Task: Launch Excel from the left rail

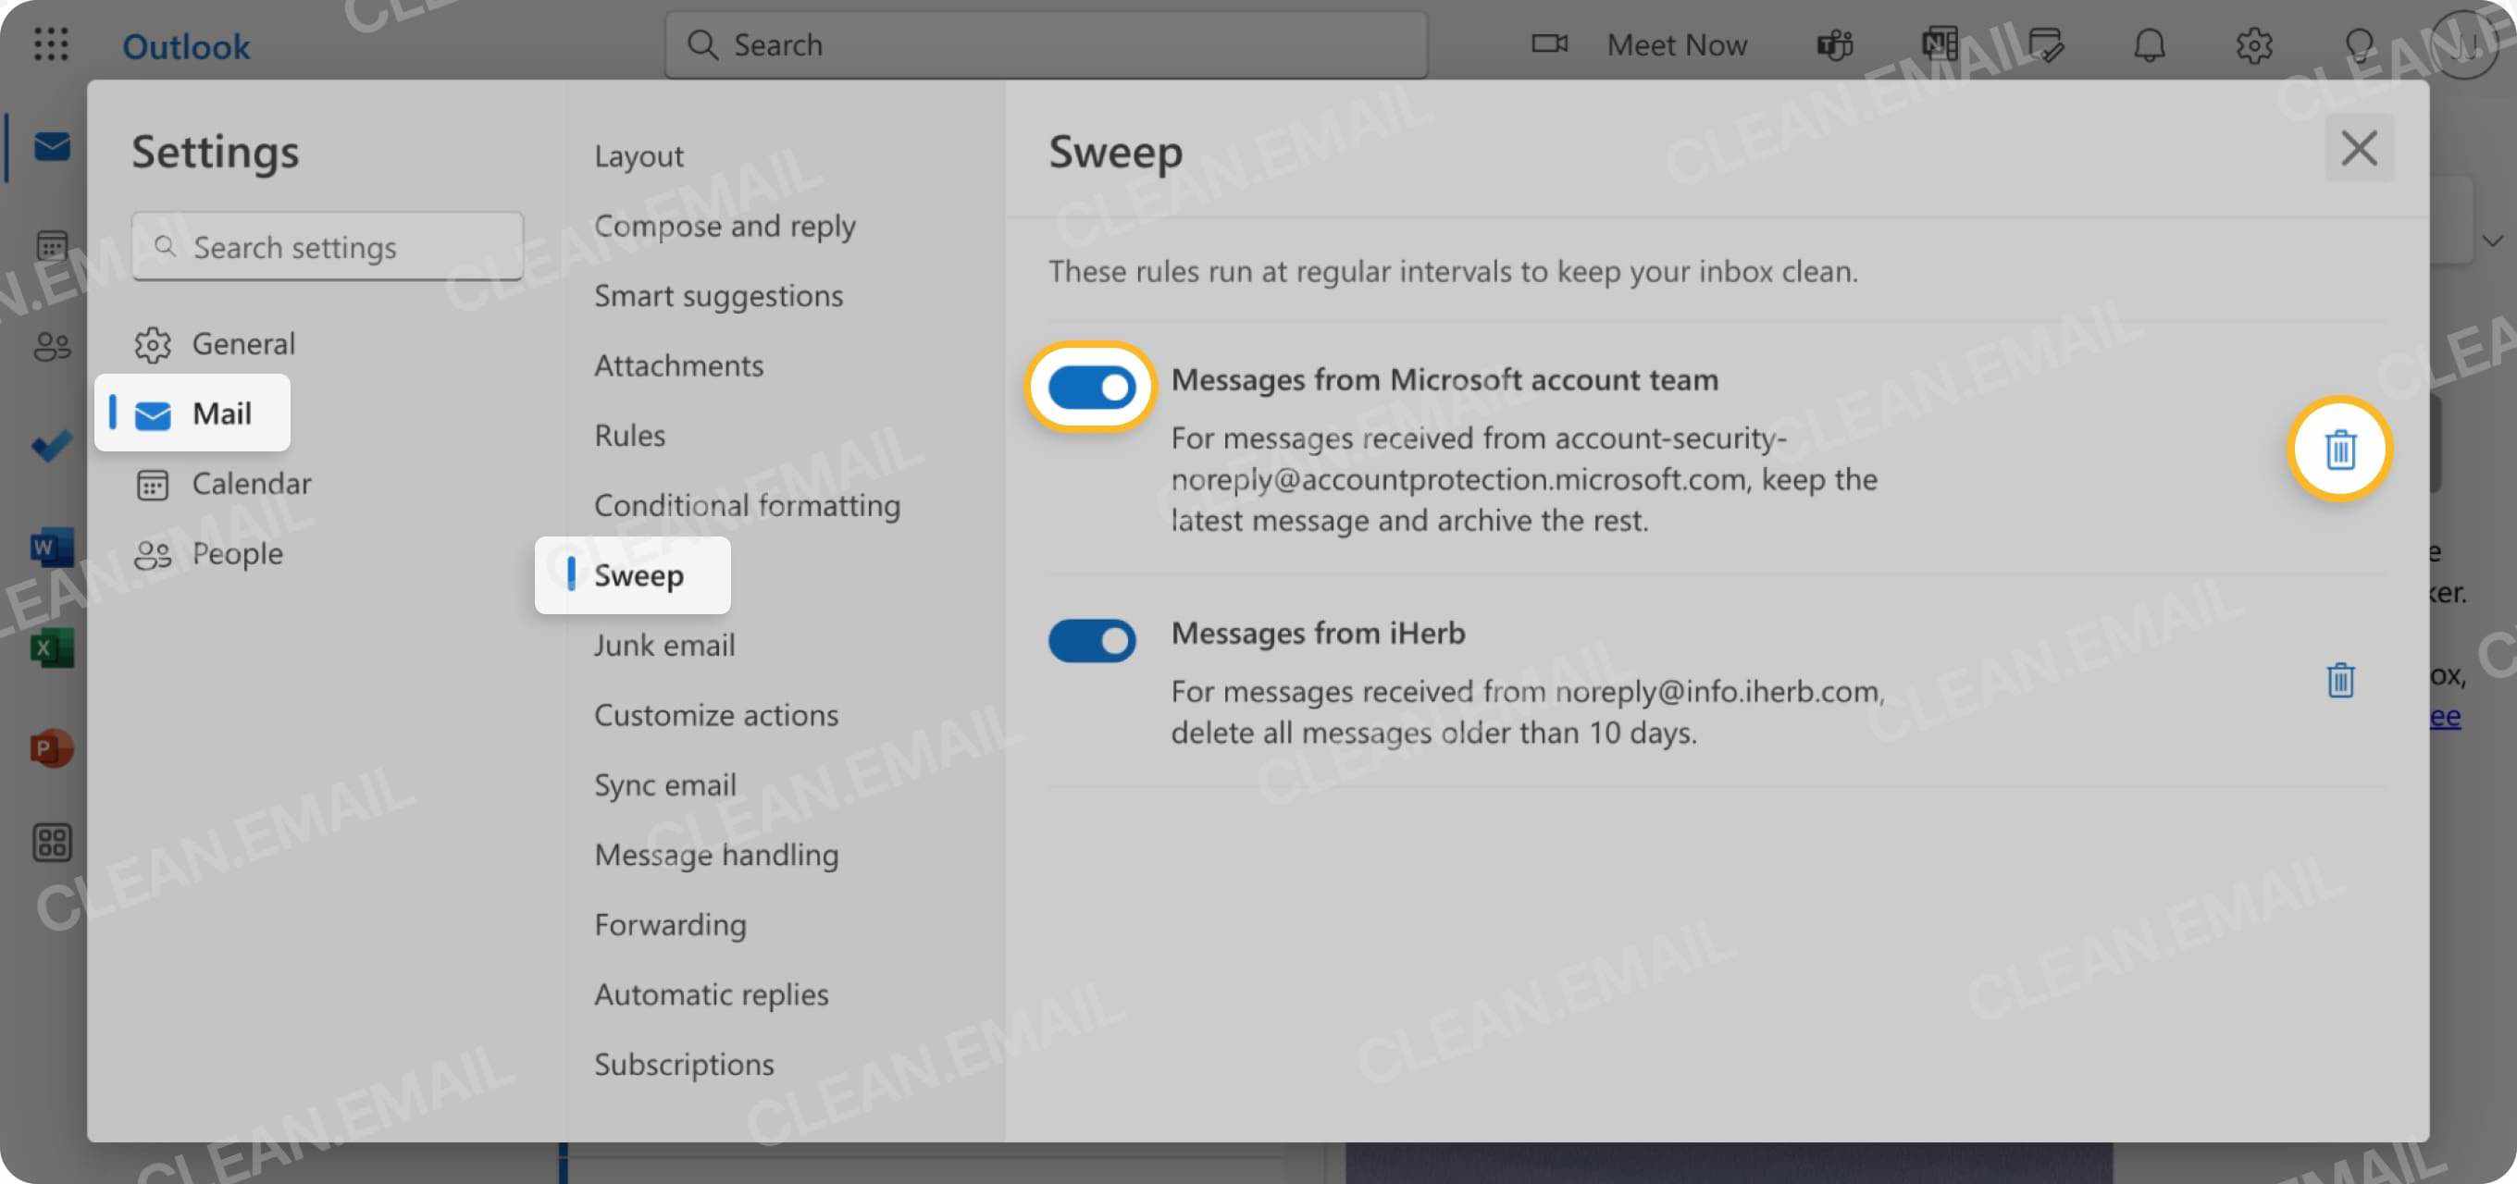Action: pos(52,647)
